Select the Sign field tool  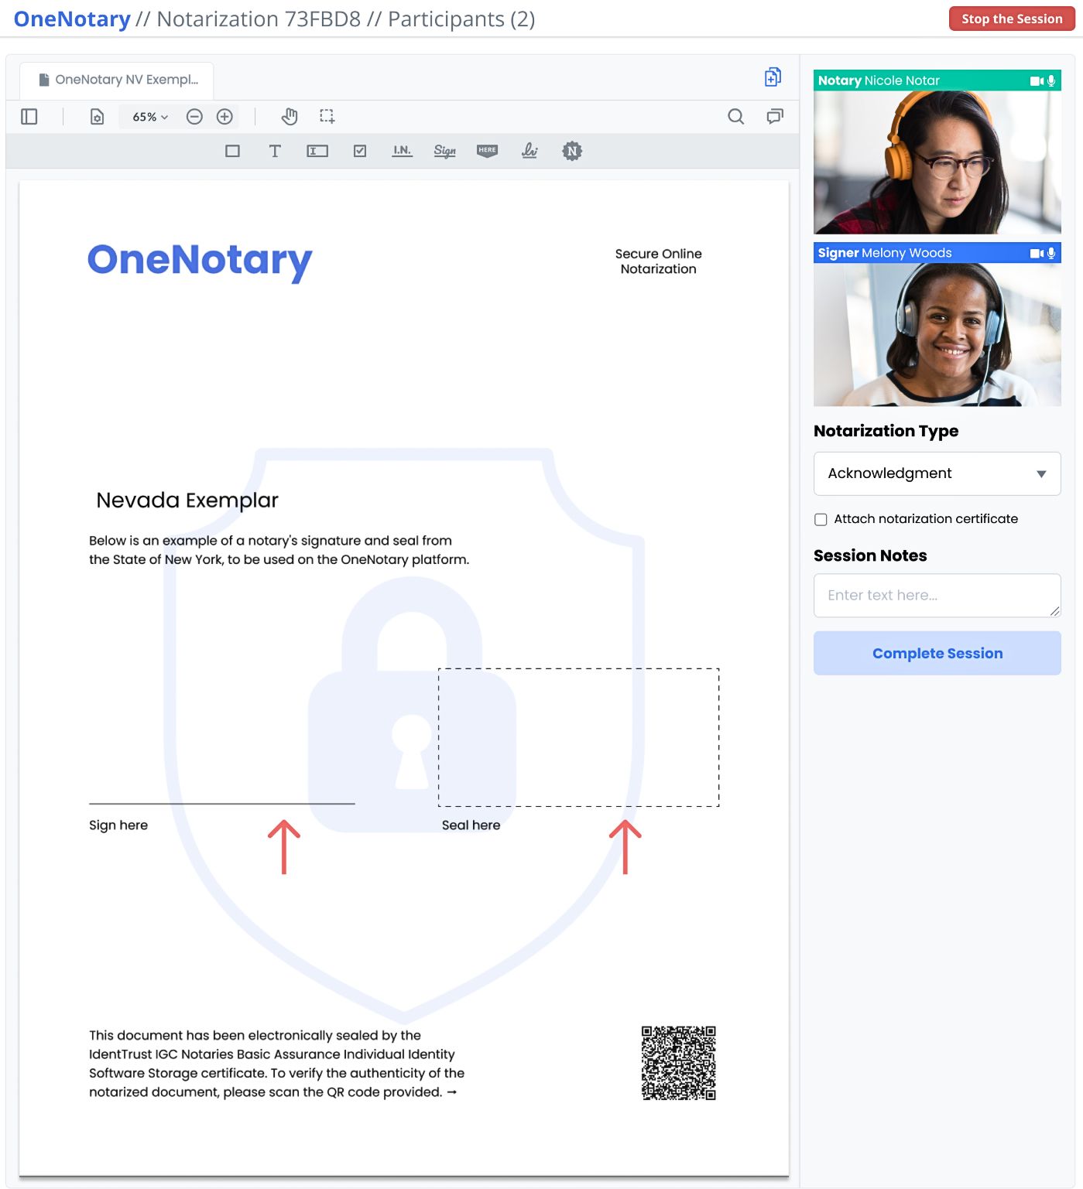[444, 151]
